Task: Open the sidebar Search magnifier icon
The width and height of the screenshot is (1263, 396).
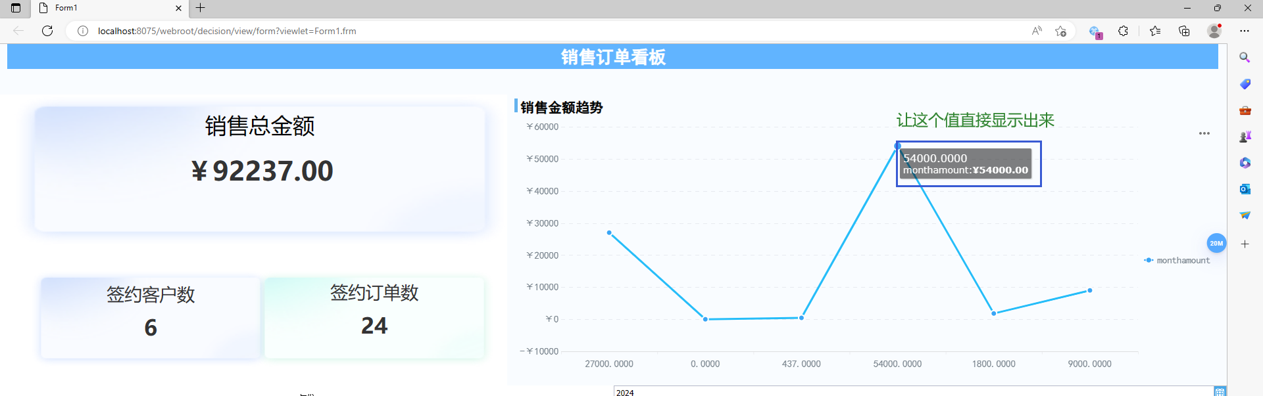Action: pyautogui.click(x=1245, y=58)
